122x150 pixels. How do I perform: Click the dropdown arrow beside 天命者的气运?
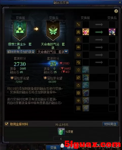point(66,52)
